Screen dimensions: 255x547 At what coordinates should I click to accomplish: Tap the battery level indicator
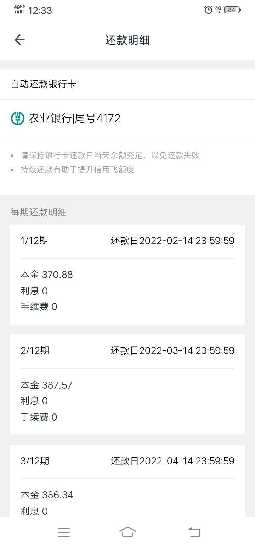click(x=232, y=10)
